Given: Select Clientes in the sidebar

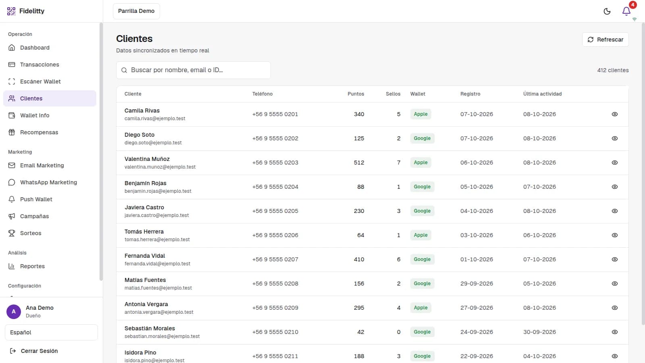Looking at the screenshot, I should pos(50,98).
